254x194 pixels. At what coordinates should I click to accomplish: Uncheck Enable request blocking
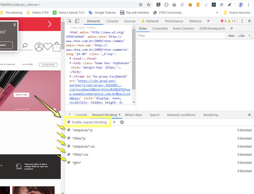(x=69, y=122)
